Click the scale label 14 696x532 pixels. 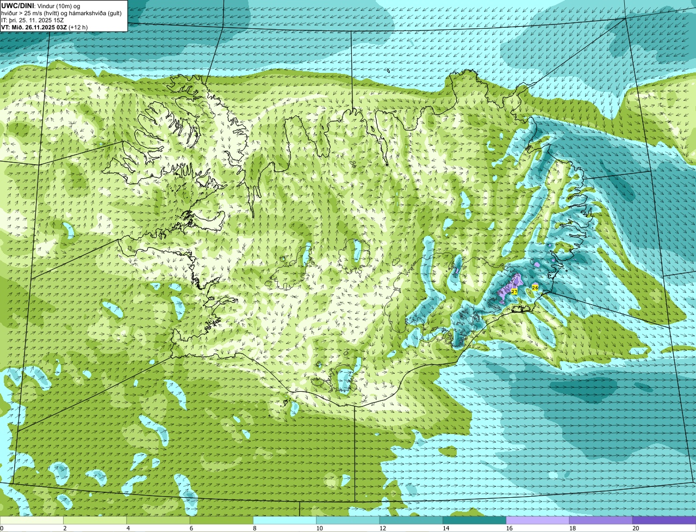[446, 528]
